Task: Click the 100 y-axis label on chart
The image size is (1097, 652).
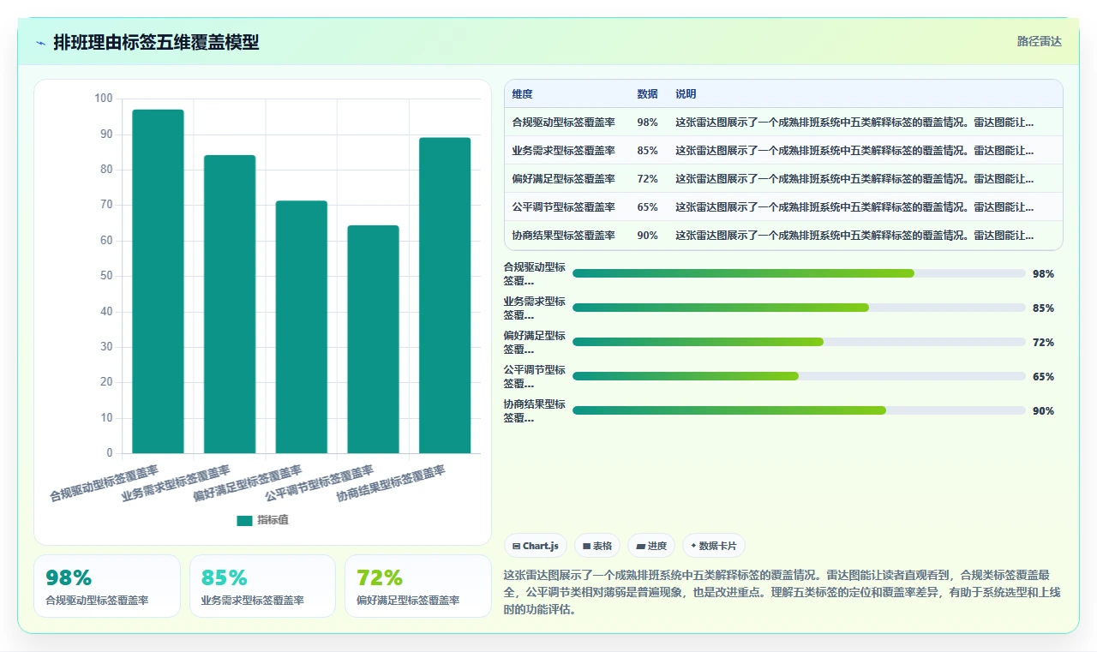Action: pos(103,99)
